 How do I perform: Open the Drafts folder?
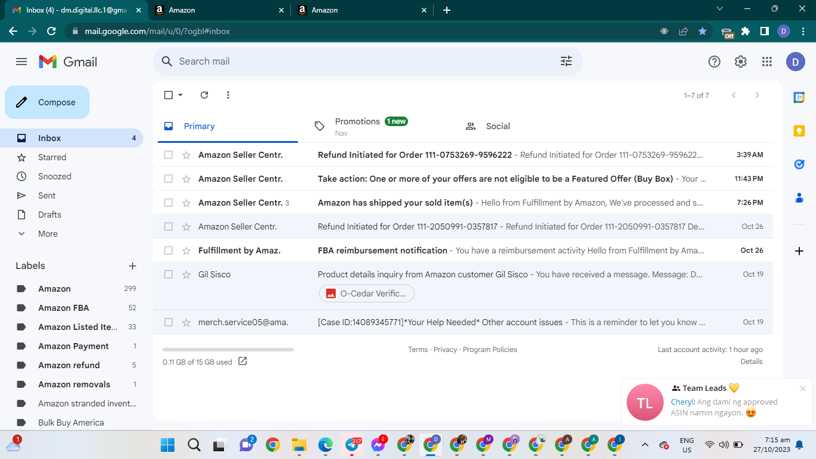(x=50, y=215)
